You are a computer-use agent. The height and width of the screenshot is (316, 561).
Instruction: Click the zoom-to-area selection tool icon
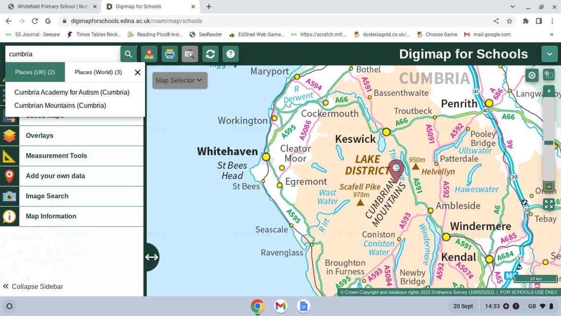[x=549, y=75]
